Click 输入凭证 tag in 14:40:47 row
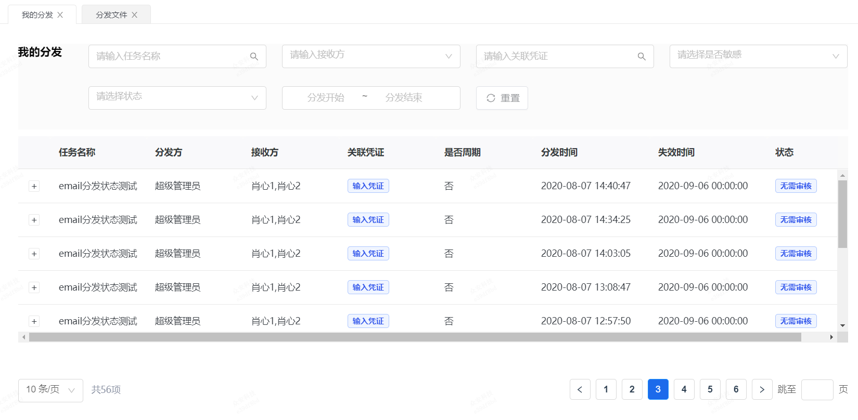Image resolution: width=858 pixels, height=420 pixels. coord(368,186)
